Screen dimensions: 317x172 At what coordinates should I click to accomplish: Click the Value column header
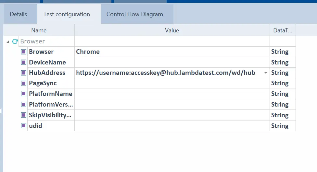(172, 30)
